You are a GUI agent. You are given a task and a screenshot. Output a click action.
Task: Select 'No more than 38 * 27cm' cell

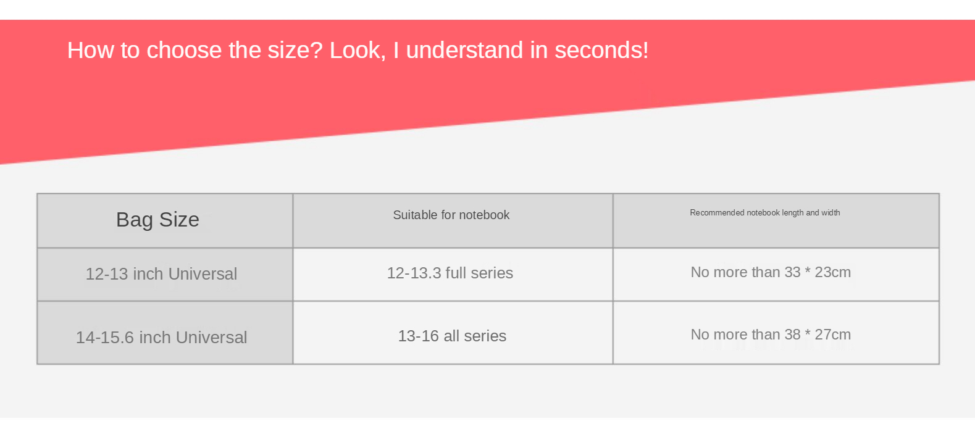pos(776,333)
